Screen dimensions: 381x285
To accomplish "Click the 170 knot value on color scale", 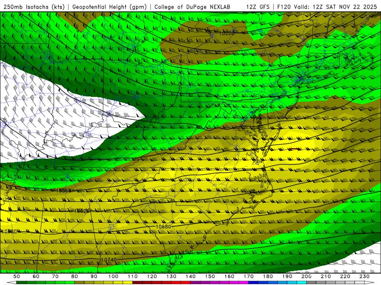I will (x=249, y=276).
